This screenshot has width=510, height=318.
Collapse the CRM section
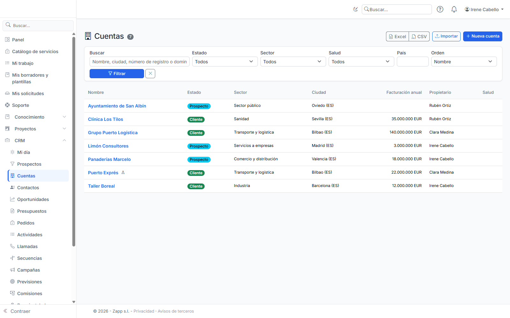(x=36, y=141)
